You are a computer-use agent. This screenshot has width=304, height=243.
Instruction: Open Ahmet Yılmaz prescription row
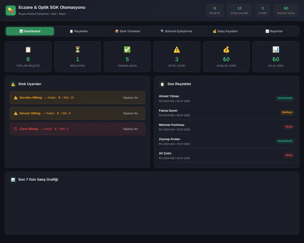pyautogui.click(x=226, y=98)
